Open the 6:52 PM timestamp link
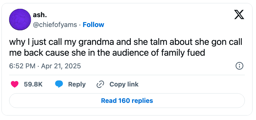256x120 pixels. (x=22, y=66)
